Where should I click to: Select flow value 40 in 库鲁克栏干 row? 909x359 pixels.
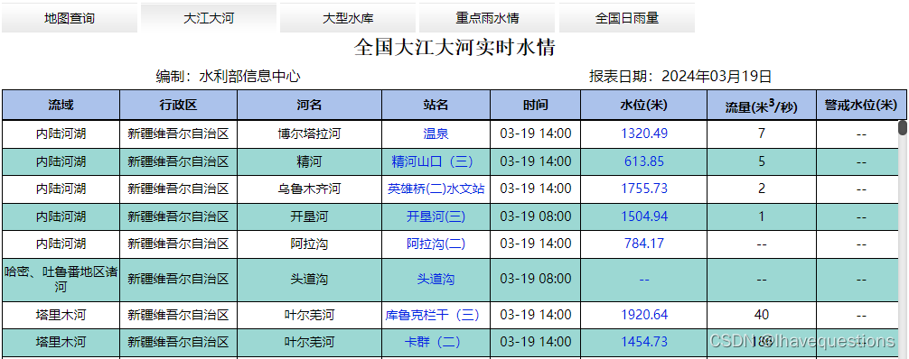coord(762,315)
